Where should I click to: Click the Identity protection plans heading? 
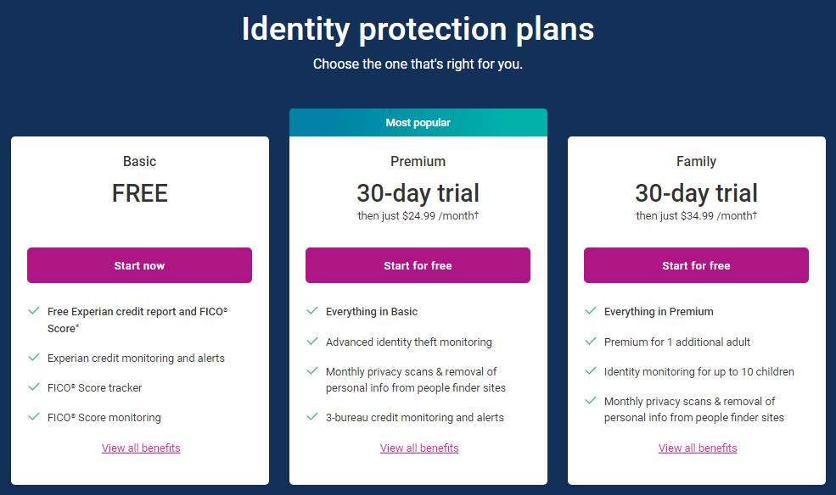click(x=418, y=29)
